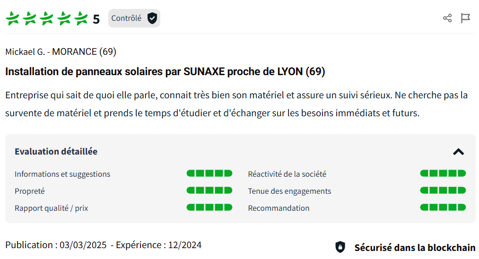The width and height of the screenshot is (479, 259).
Task: Click the Rapport qualité / prix bar
Action: [x=209, y=207]
